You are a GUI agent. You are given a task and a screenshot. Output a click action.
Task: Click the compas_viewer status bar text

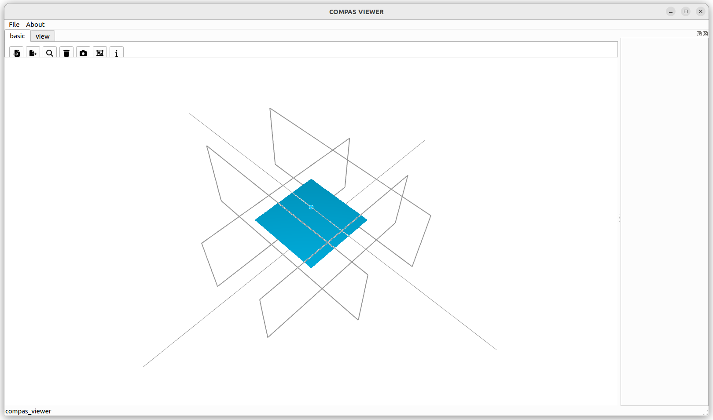click(x=29, y=411)
